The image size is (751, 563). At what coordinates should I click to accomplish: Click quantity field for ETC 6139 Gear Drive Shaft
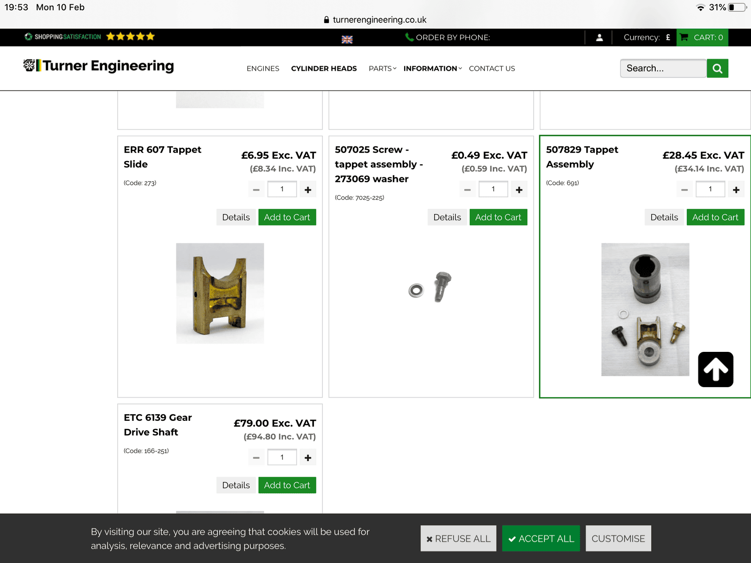[282, 457]
